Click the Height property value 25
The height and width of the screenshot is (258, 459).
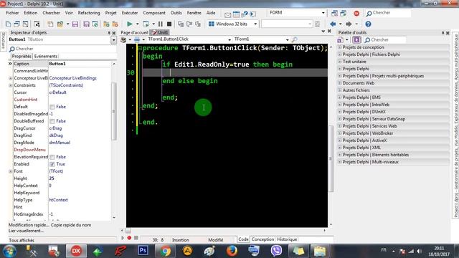pos(80,178)
